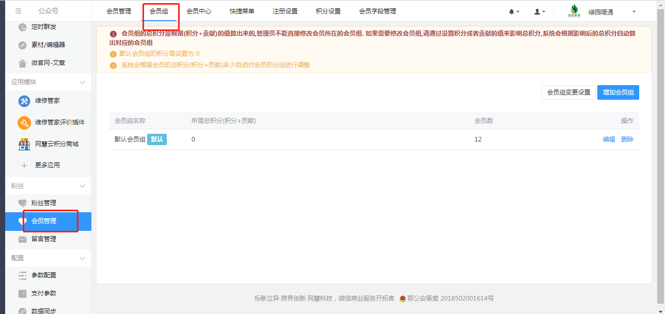
Task: Click the 所需总积分(积分+贡献) column header
Action: point(224,121)
